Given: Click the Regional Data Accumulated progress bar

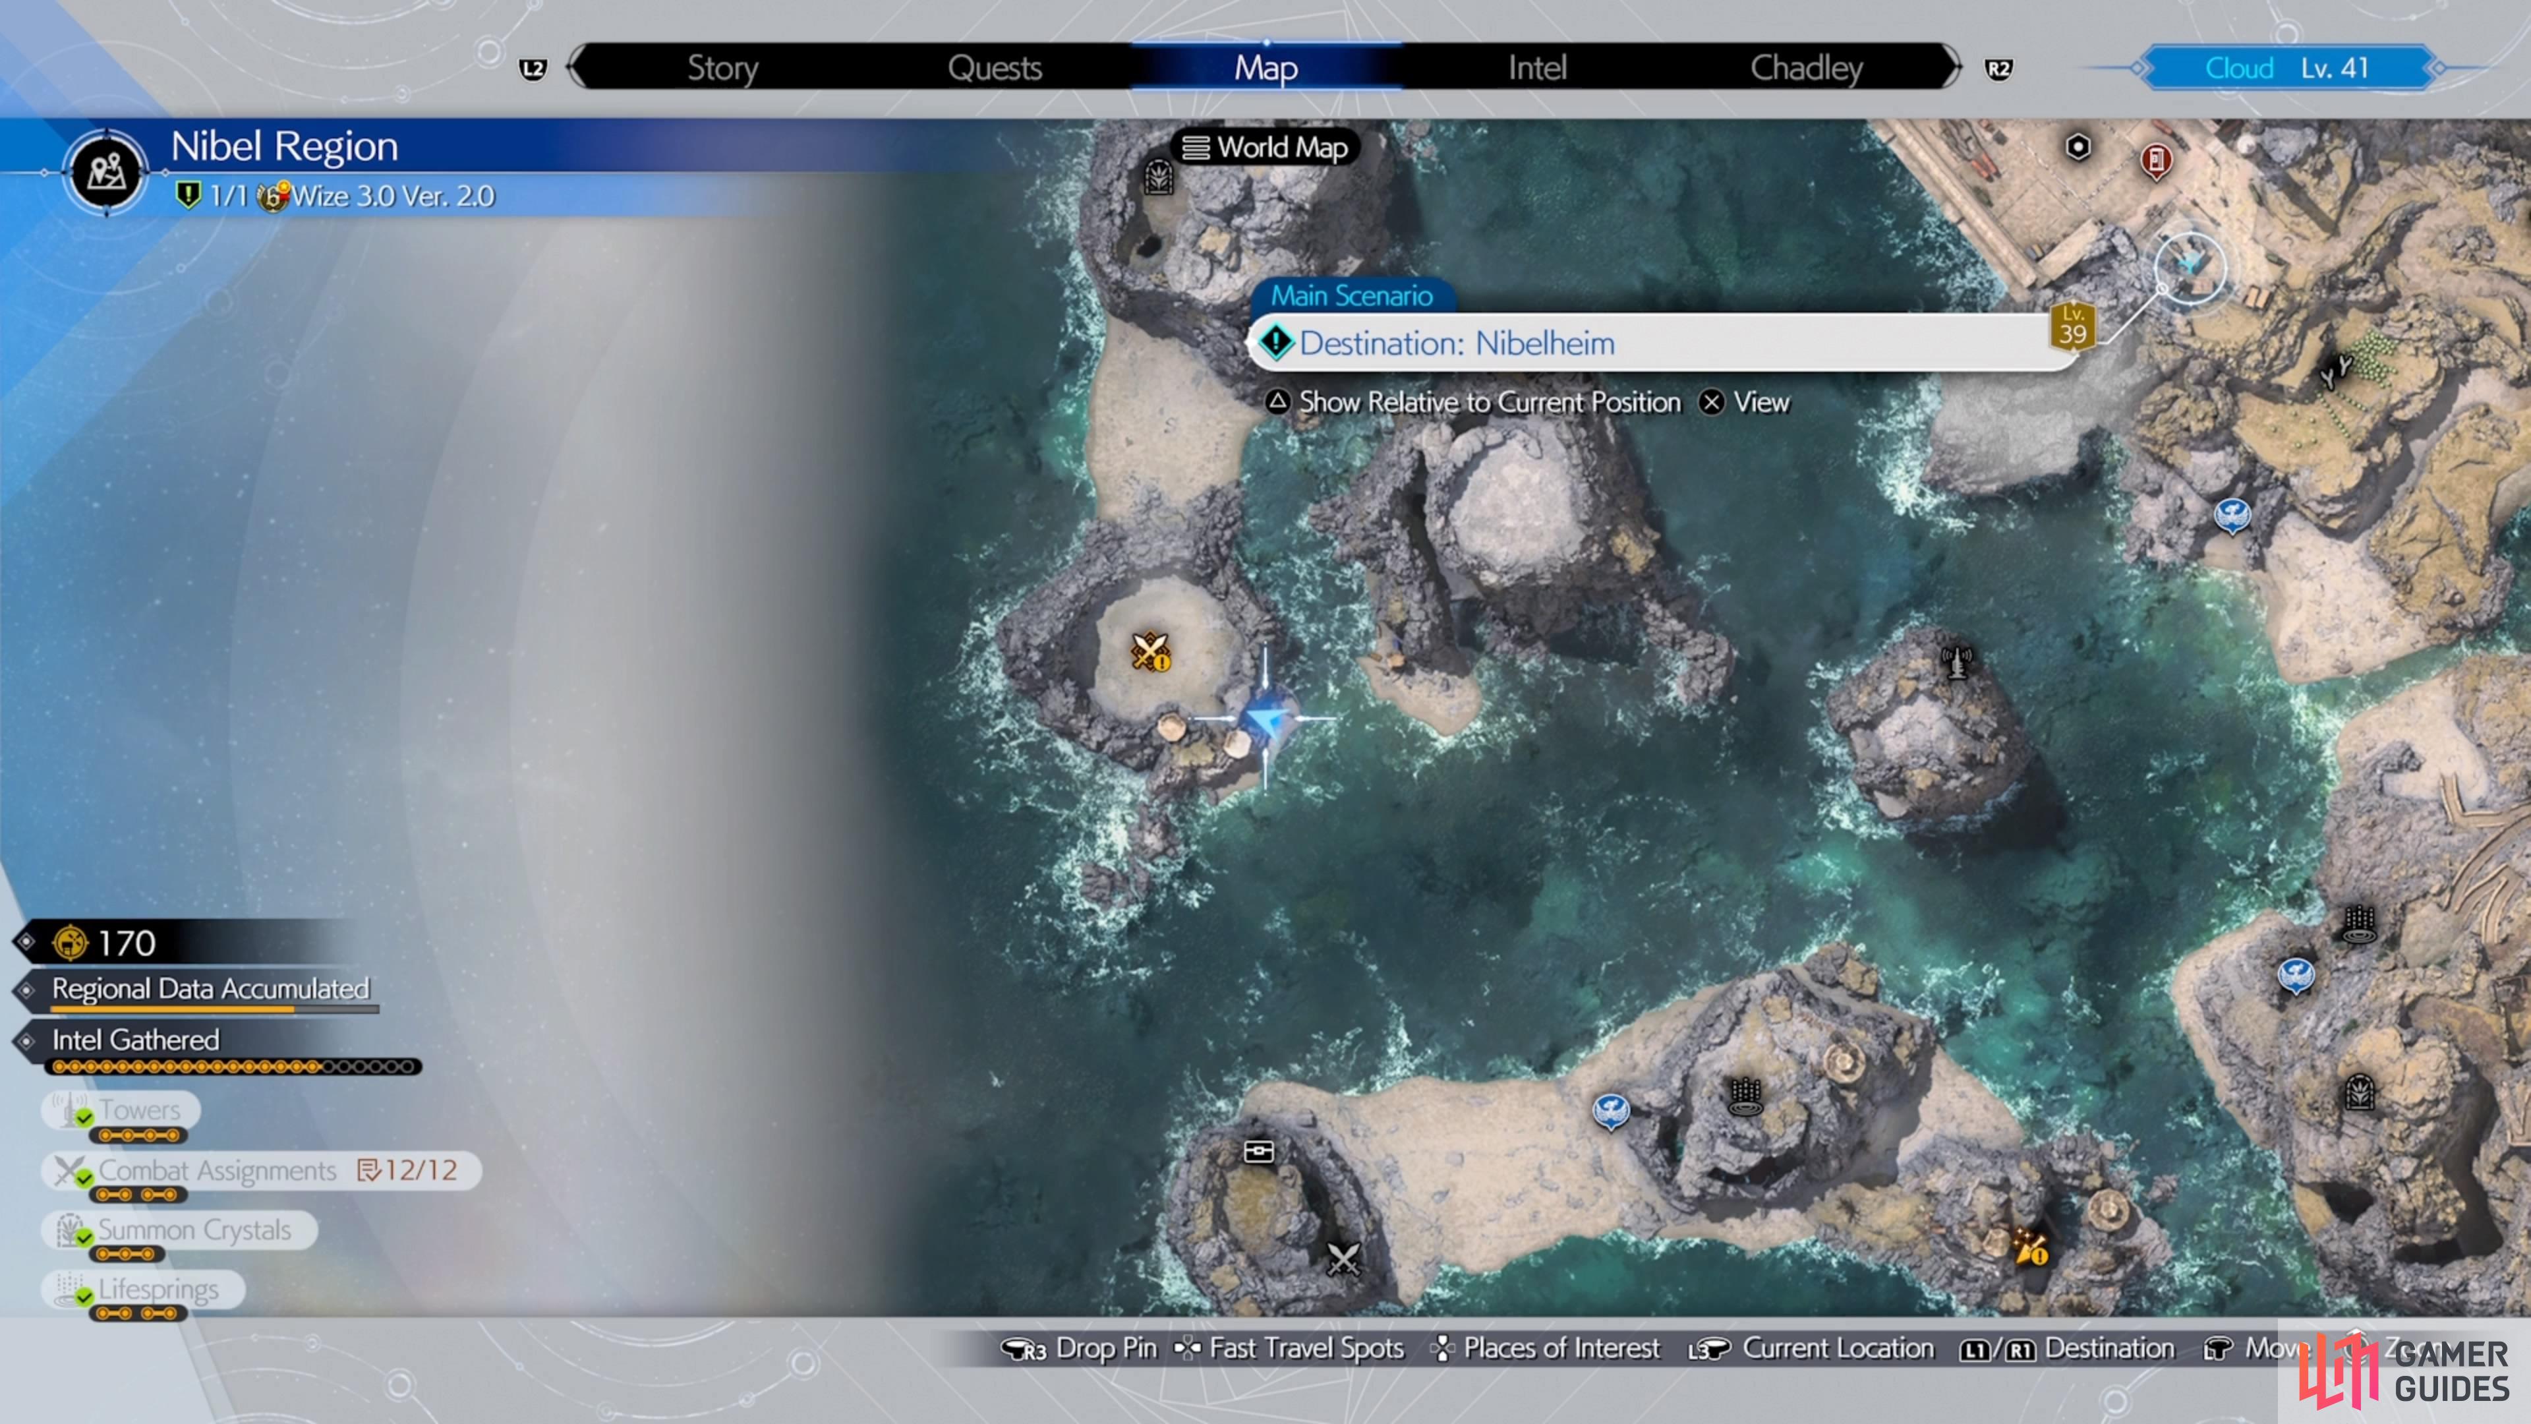Looking at the screenshot, I should [214, 1009].
